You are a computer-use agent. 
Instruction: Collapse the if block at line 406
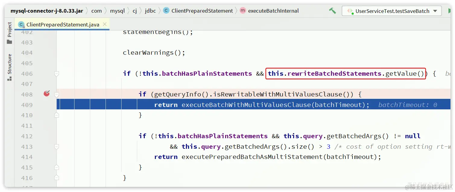(56, 74)
